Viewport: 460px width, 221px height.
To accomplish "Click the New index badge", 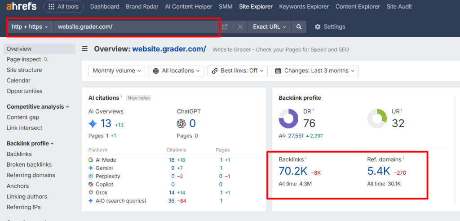I will coord(138,98).
